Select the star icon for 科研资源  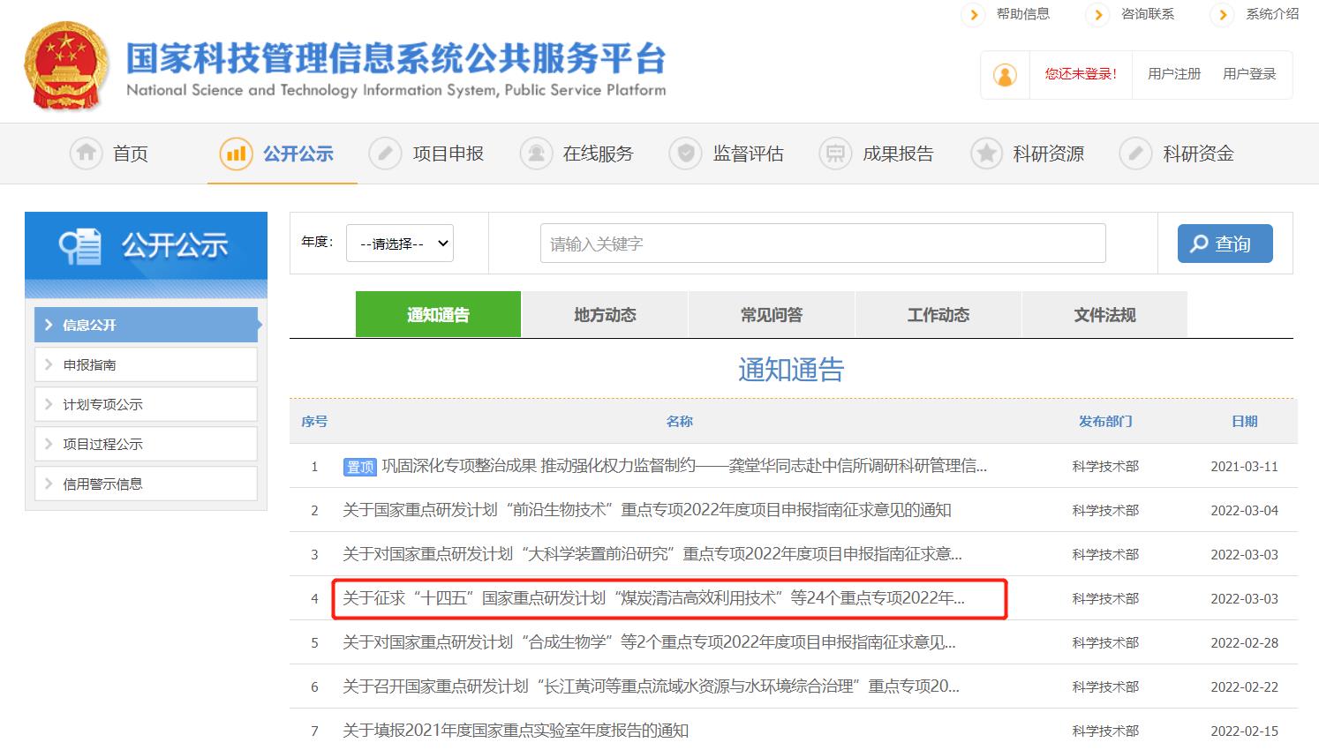[986, 153]
